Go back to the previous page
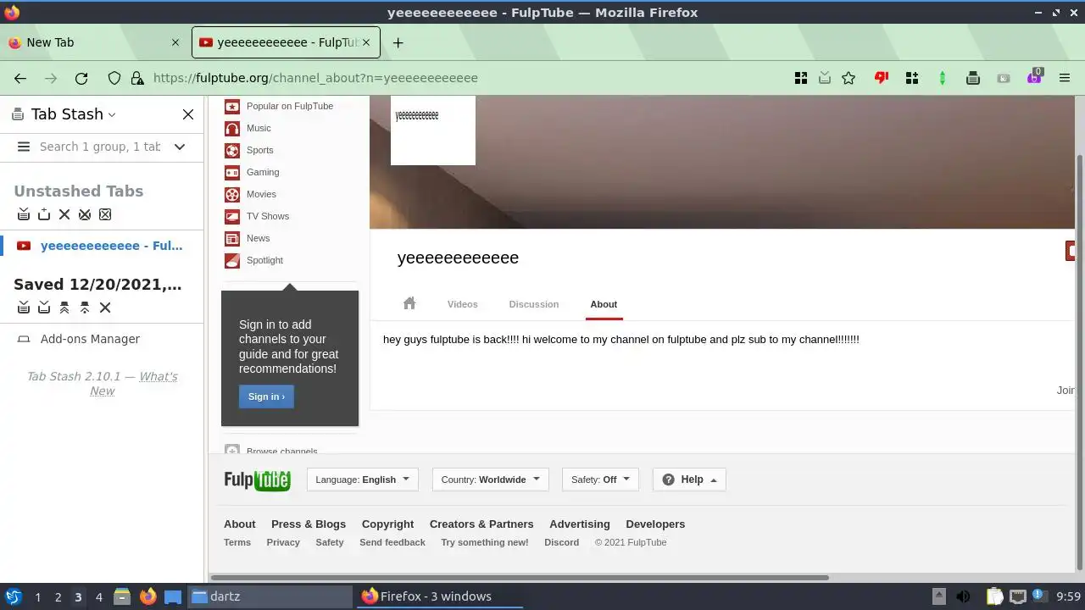This screenshot has height=610, width=1085. click(20, 78)
